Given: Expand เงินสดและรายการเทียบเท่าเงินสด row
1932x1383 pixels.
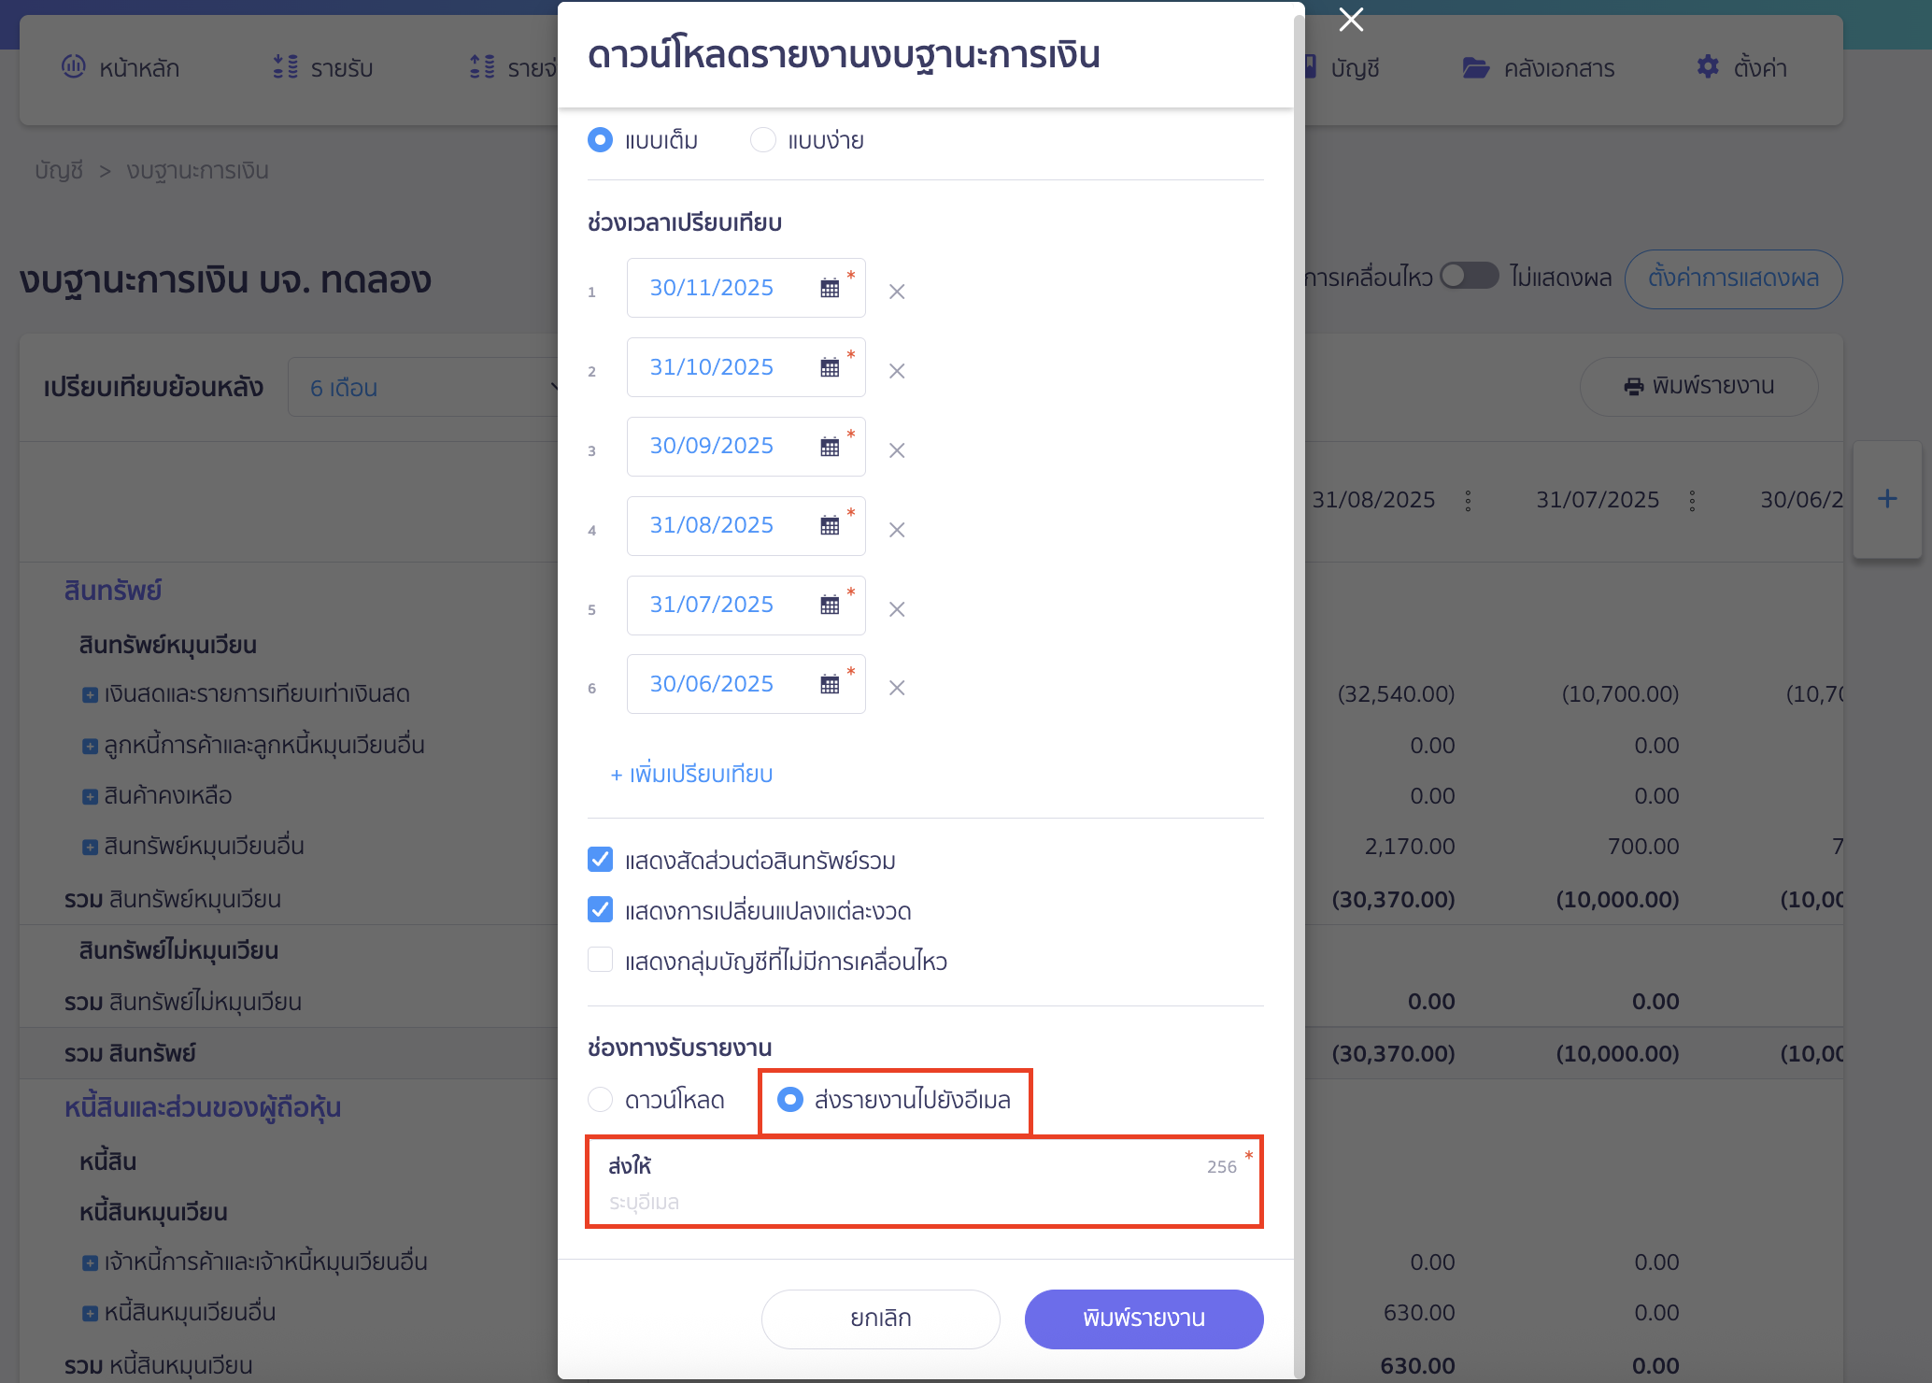Looking at the screenshot, I should pos(90,694).
